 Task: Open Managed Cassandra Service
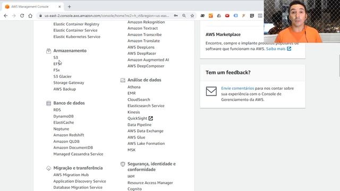click(78, 154)
